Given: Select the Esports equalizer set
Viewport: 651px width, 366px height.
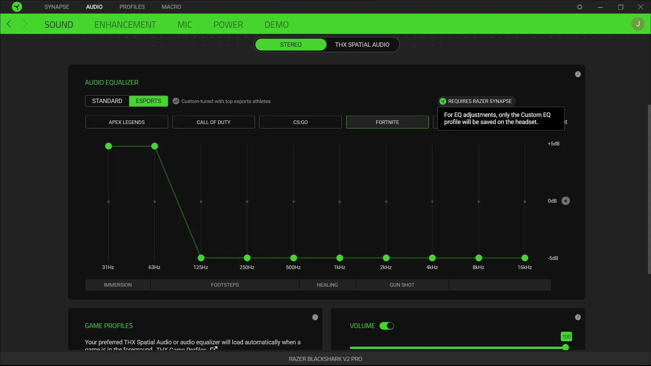Looking at the screenshot, I should (149, 101).
